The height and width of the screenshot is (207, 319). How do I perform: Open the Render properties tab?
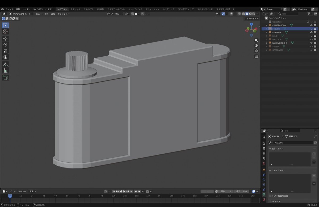click(264, 143)
